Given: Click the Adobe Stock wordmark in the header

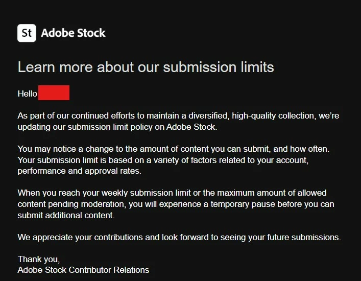Looking at the screenshot, I should tap(73, 33).
